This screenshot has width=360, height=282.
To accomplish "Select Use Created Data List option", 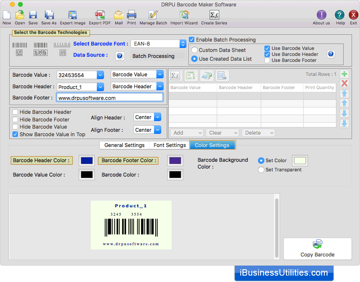I will coord(194,59).
